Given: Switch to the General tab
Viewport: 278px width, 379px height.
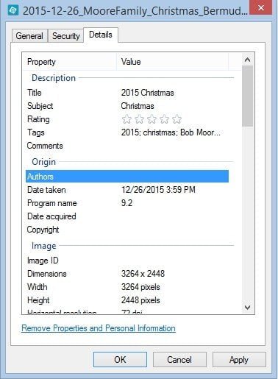Looking at the screenshot, I should click(x=29, y=36).
